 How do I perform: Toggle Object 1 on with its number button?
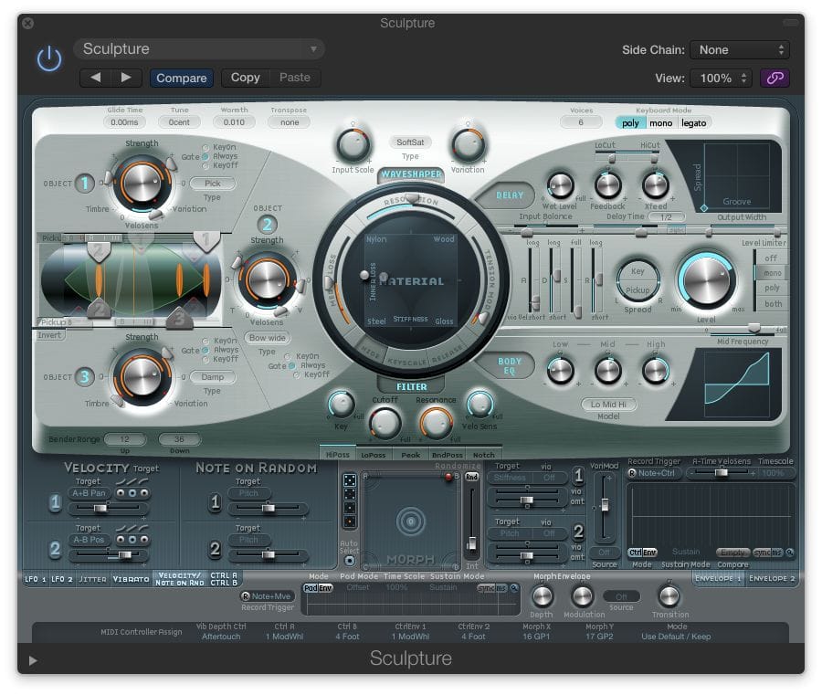click(85, 184)
